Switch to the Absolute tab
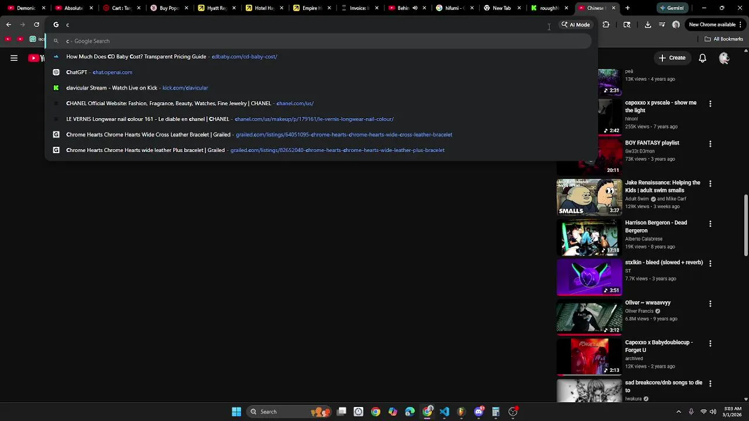 pyautogui.click(x=73, y=8)
